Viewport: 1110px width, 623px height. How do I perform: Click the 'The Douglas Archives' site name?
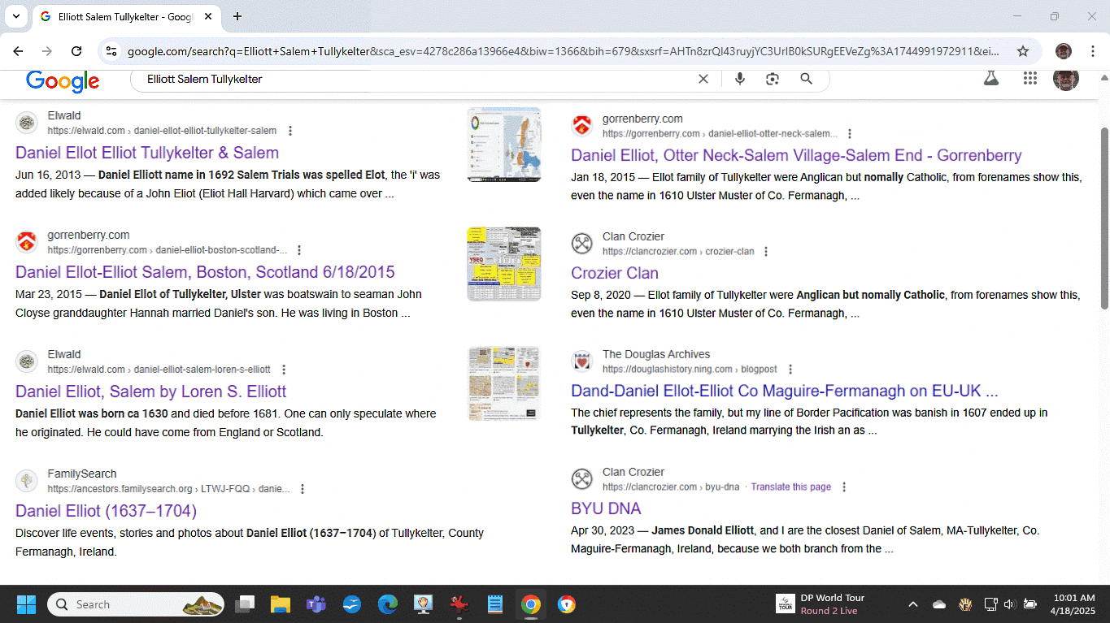click(656, 354)
